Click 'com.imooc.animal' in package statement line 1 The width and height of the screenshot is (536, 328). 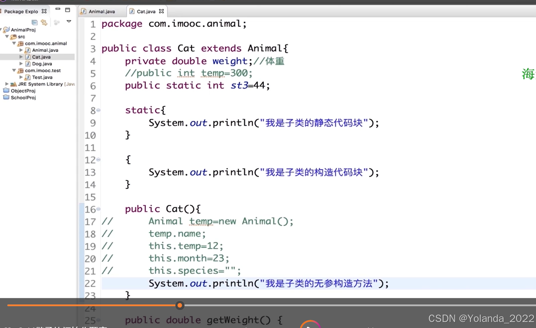point(195,24)
